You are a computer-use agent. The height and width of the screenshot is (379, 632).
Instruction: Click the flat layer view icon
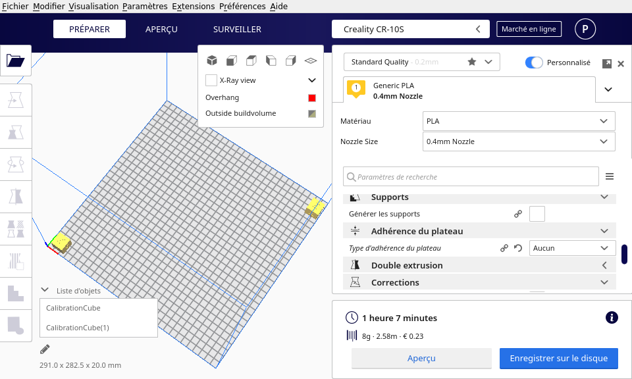point(310,61)
